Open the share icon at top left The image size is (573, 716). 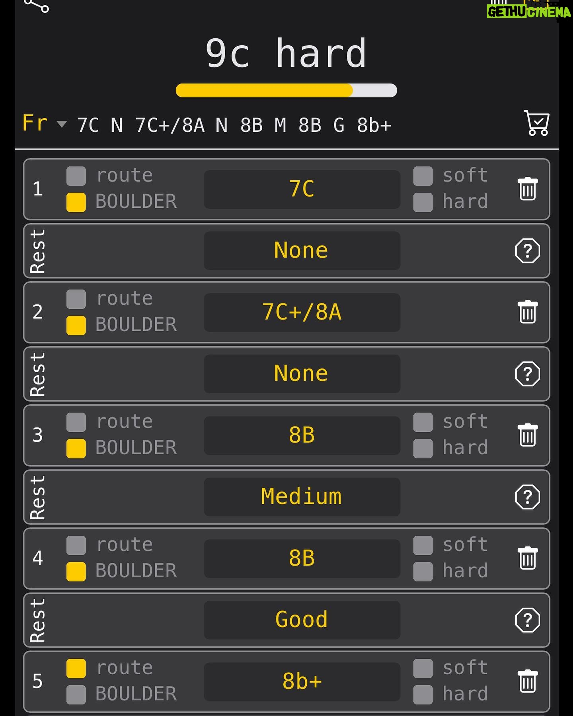click(37, 6)
